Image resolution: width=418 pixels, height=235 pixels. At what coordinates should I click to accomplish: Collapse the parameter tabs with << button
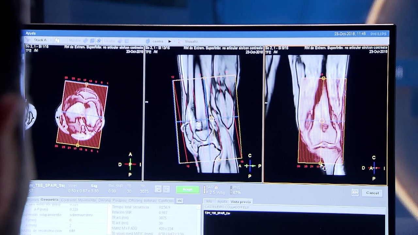click(180, 201)
